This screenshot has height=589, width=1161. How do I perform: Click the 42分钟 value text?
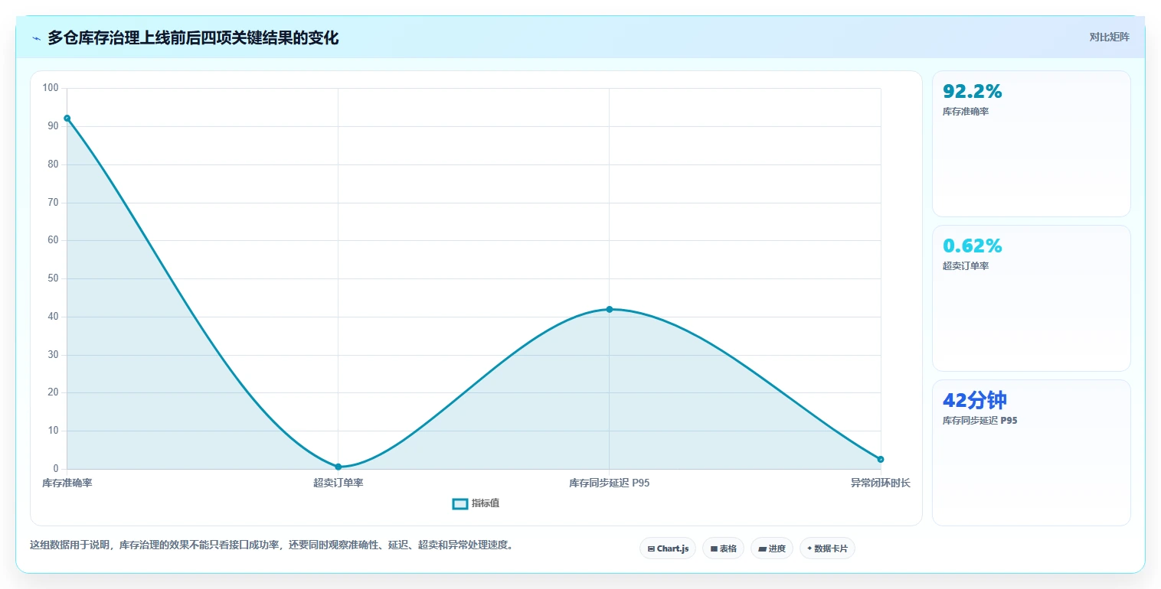pyautogui.click(x=975, y=400)
